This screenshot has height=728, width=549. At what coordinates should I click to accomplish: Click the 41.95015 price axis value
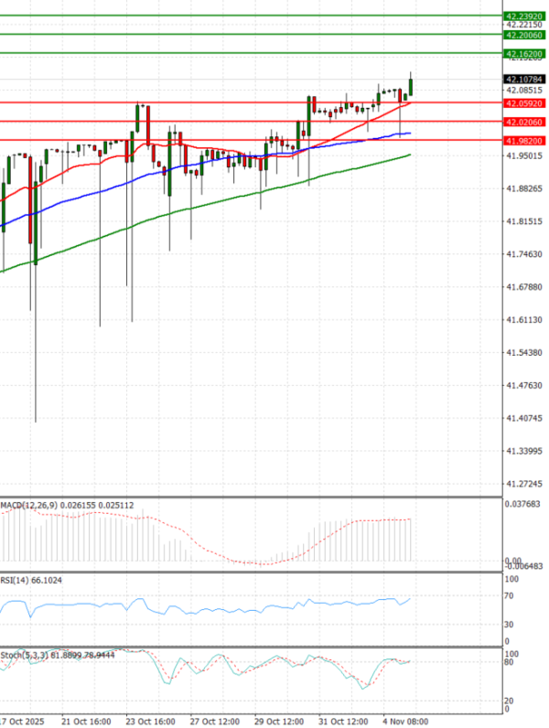point(524,156)
